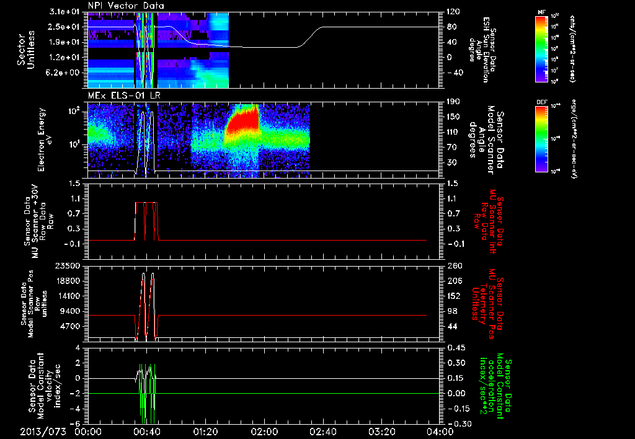Click the "2013/073" date label
The width and height of the screenshot is (635, 439).
pos(43,432)
